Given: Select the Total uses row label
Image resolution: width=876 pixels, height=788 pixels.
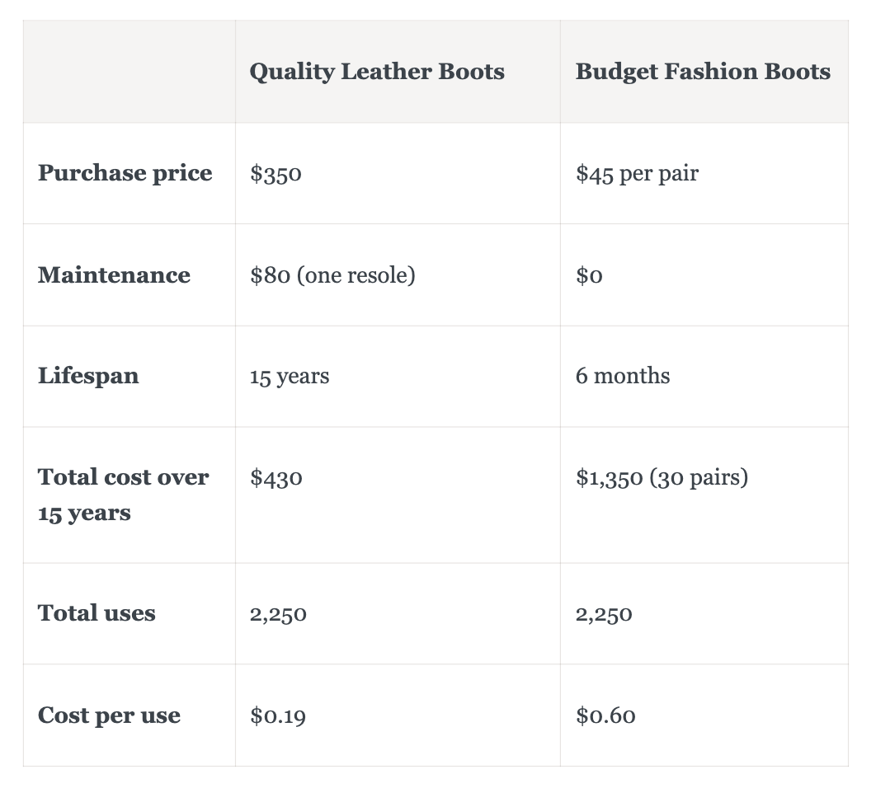Looking at the screenshot, I should click(x=97, y=613).
